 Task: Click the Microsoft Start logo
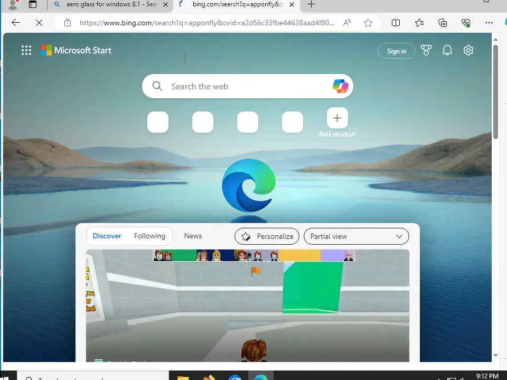[76, 50]
